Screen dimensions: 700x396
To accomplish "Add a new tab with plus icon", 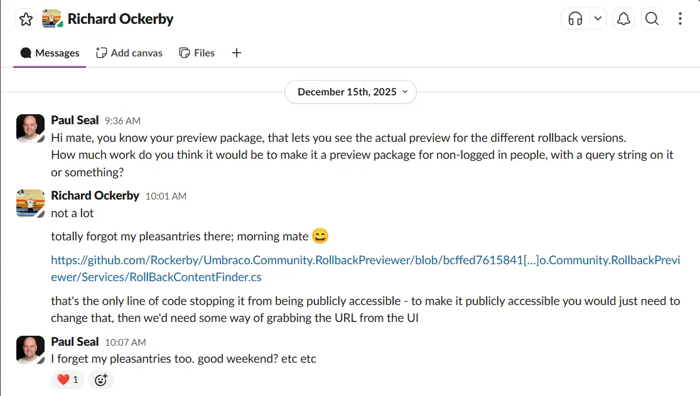I will point(237,53).
